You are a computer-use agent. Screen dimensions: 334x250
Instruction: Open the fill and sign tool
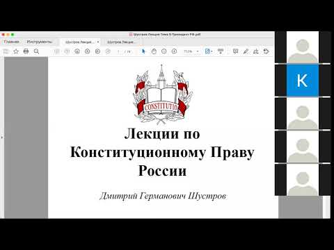pyautogui.click(x=256, y=51)
